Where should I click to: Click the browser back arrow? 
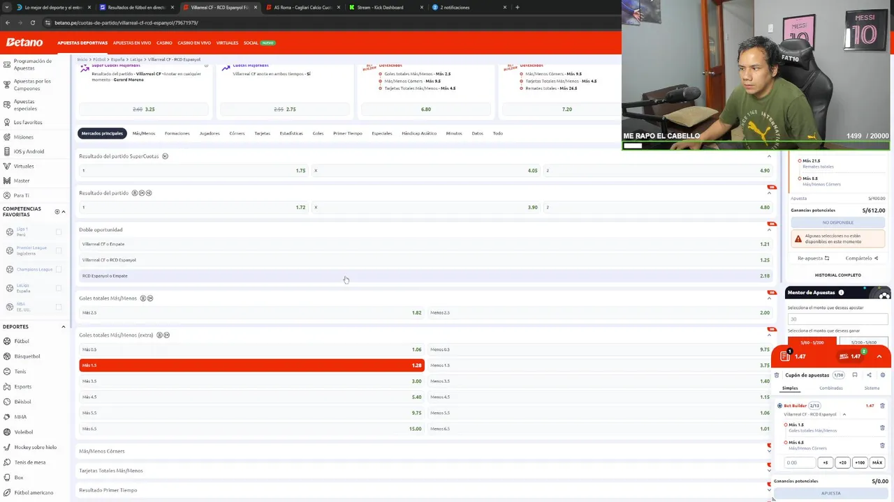click(8, 22)
